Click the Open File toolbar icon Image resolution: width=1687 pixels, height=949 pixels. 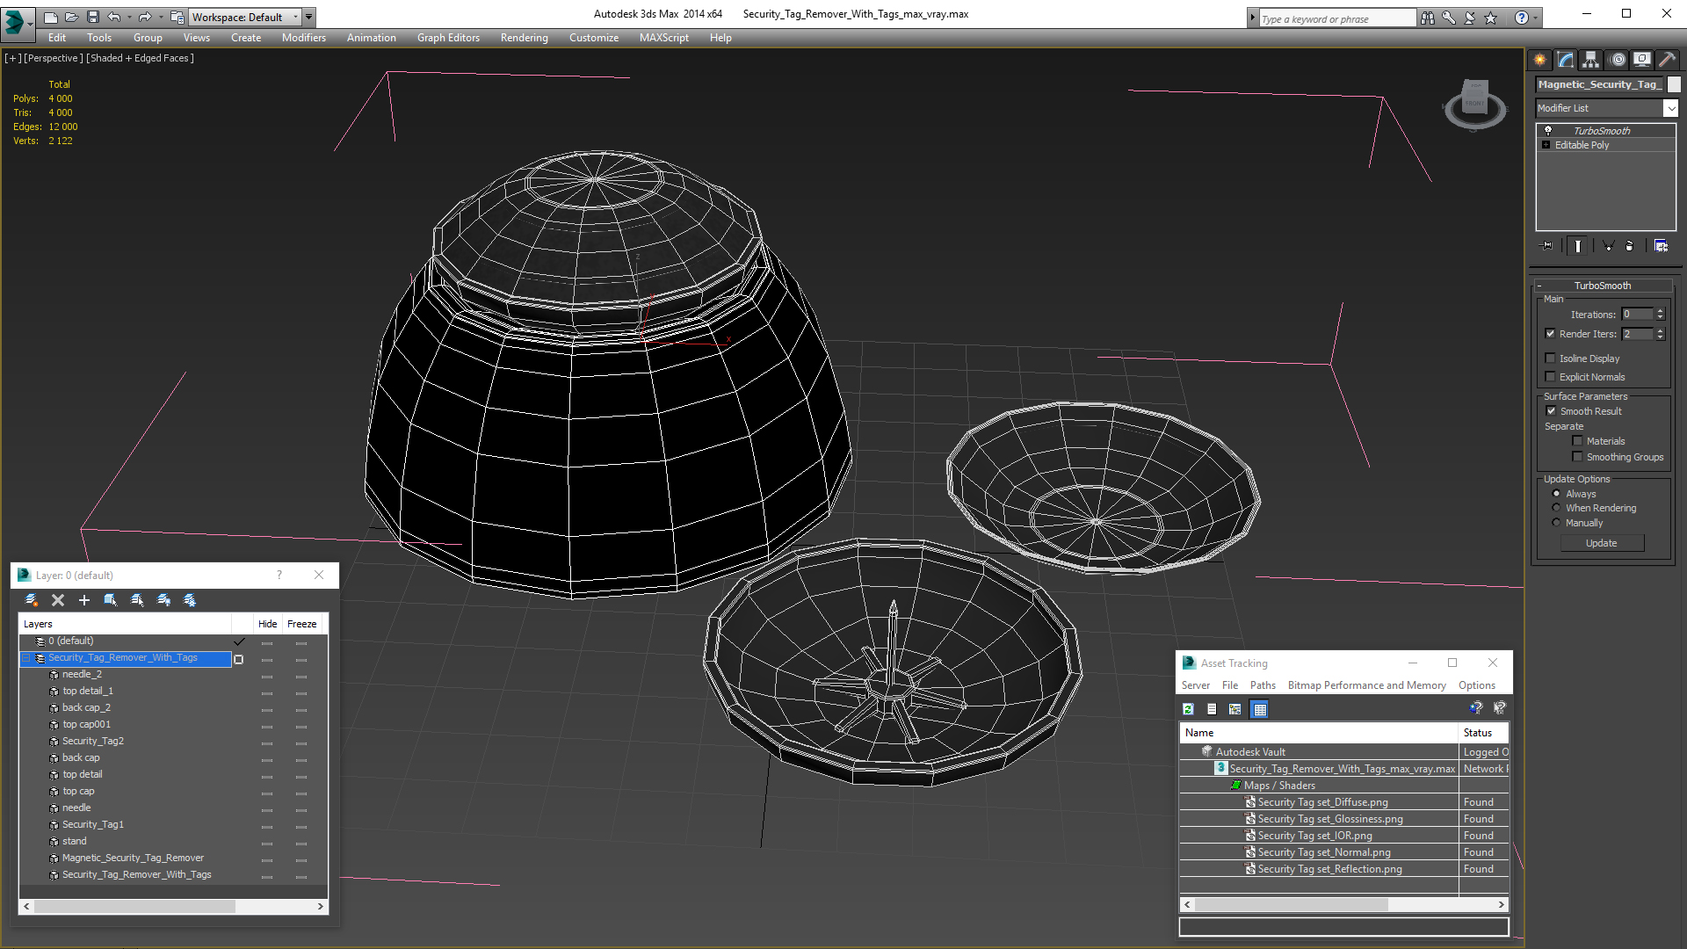71,17
